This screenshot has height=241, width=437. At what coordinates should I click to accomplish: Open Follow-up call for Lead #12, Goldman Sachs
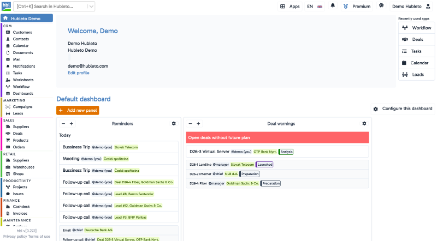(119, 206)
